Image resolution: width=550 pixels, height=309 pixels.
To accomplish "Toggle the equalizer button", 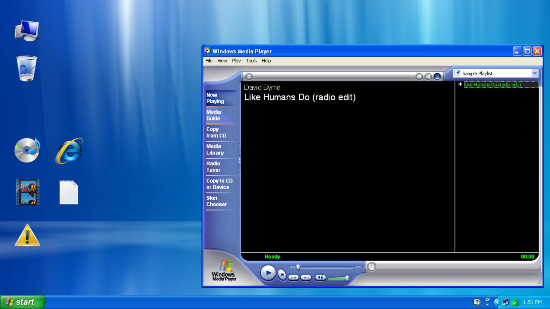I will pyautogui.click(x=428, y=77).
